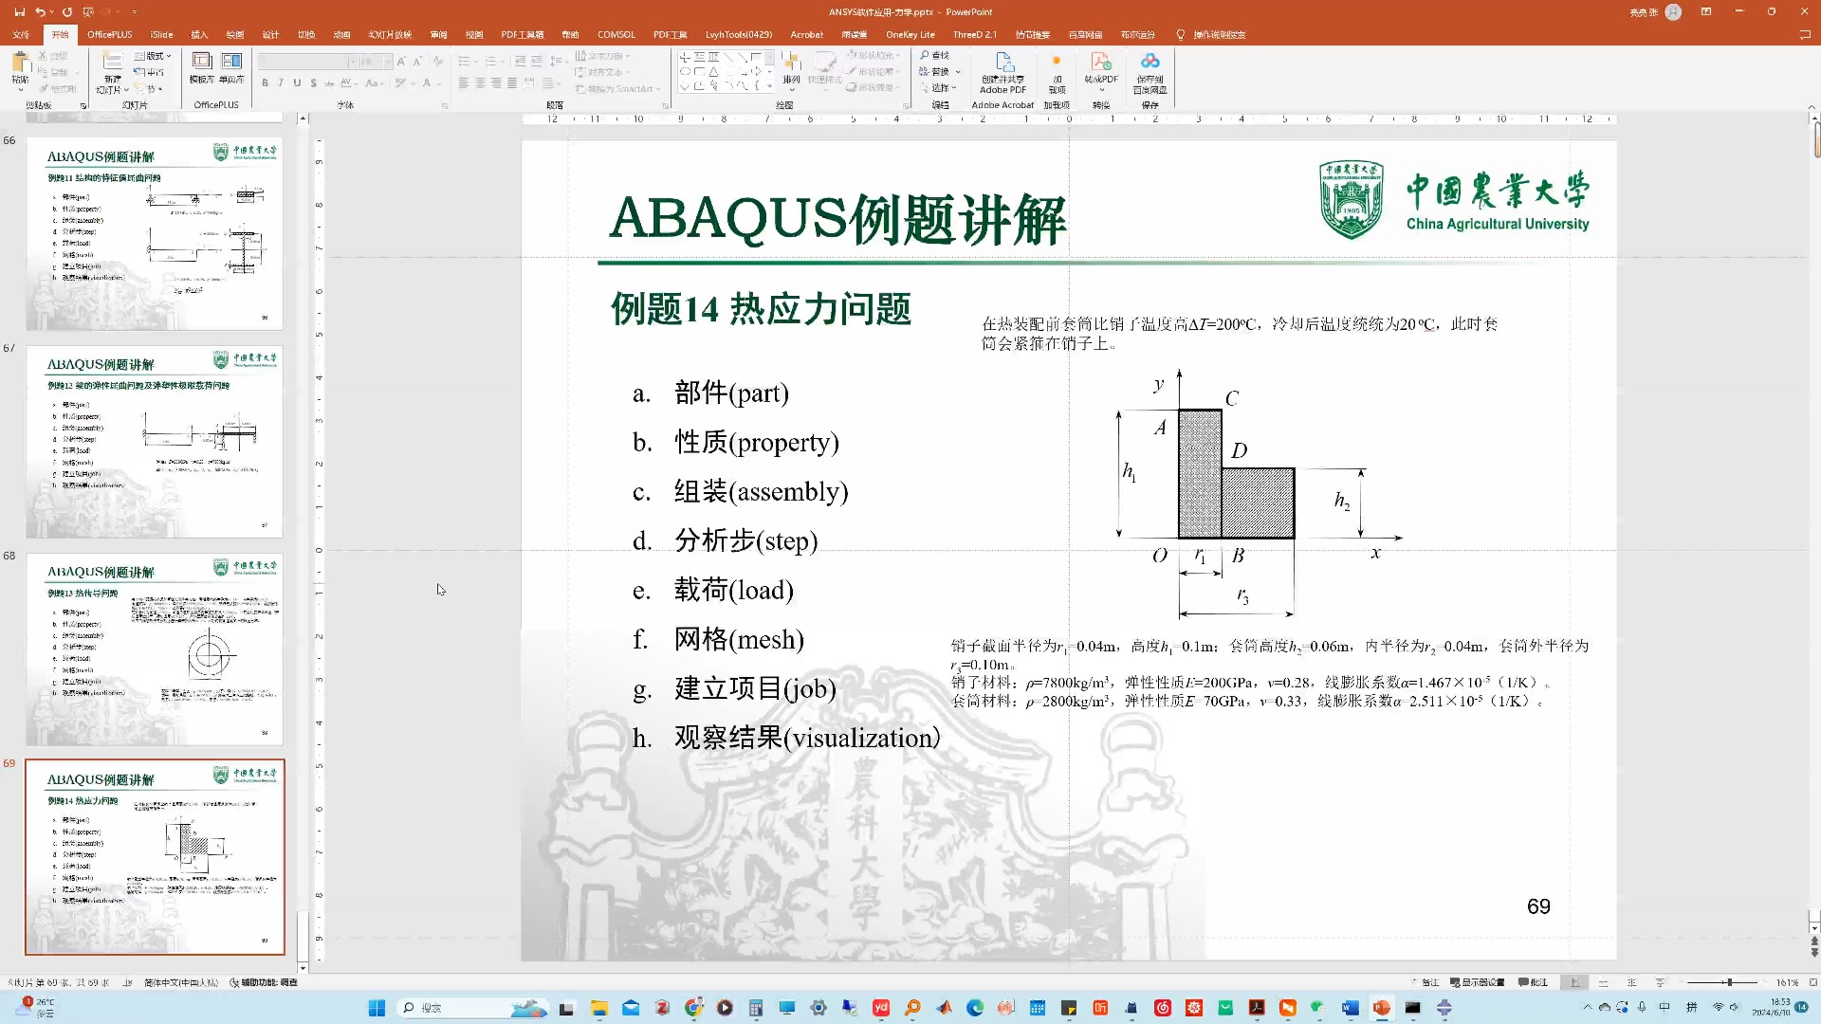
Task: Click the Save icon in quick access toolbar
Action: coord(19,12)
